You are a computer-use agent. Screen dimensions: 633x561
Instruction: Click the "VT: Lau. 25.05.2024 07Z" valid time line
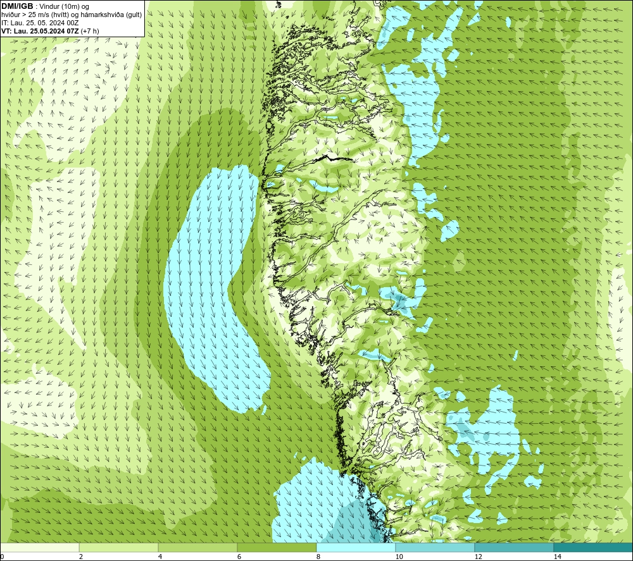[x=41, y=31]
